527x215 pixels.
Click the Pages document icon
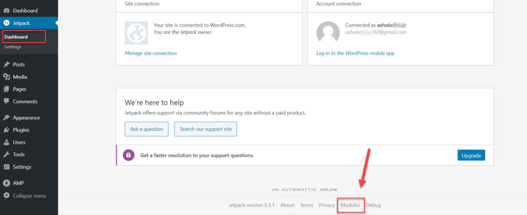(6, 89)
